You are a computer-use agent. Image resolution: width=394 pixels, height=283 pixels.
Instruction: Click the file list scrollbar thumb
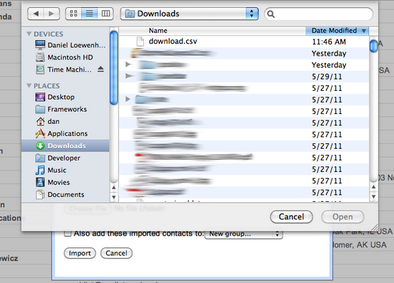tap(374, 46)
